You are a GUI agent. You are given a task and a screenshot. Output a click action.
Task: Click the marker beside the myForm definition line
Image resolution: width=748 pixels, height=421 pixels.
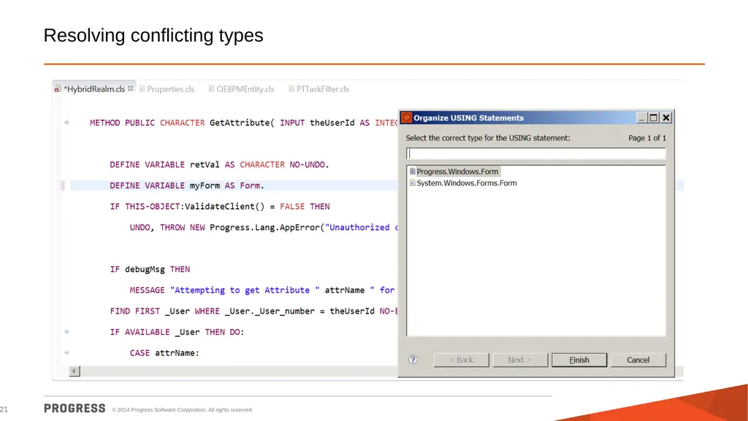(x=63, y=185)
